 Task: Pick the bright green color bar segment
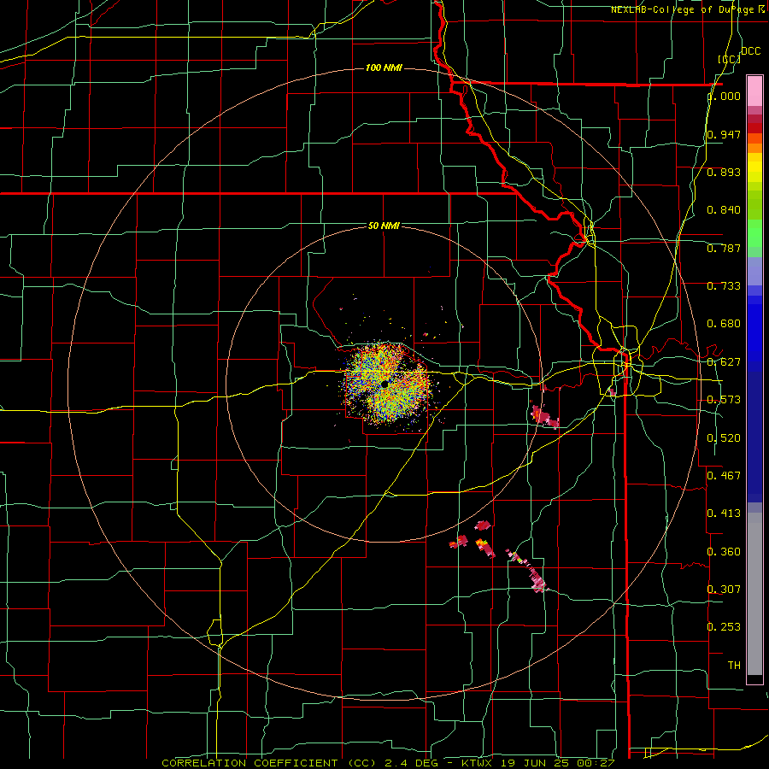coord(754,233)
